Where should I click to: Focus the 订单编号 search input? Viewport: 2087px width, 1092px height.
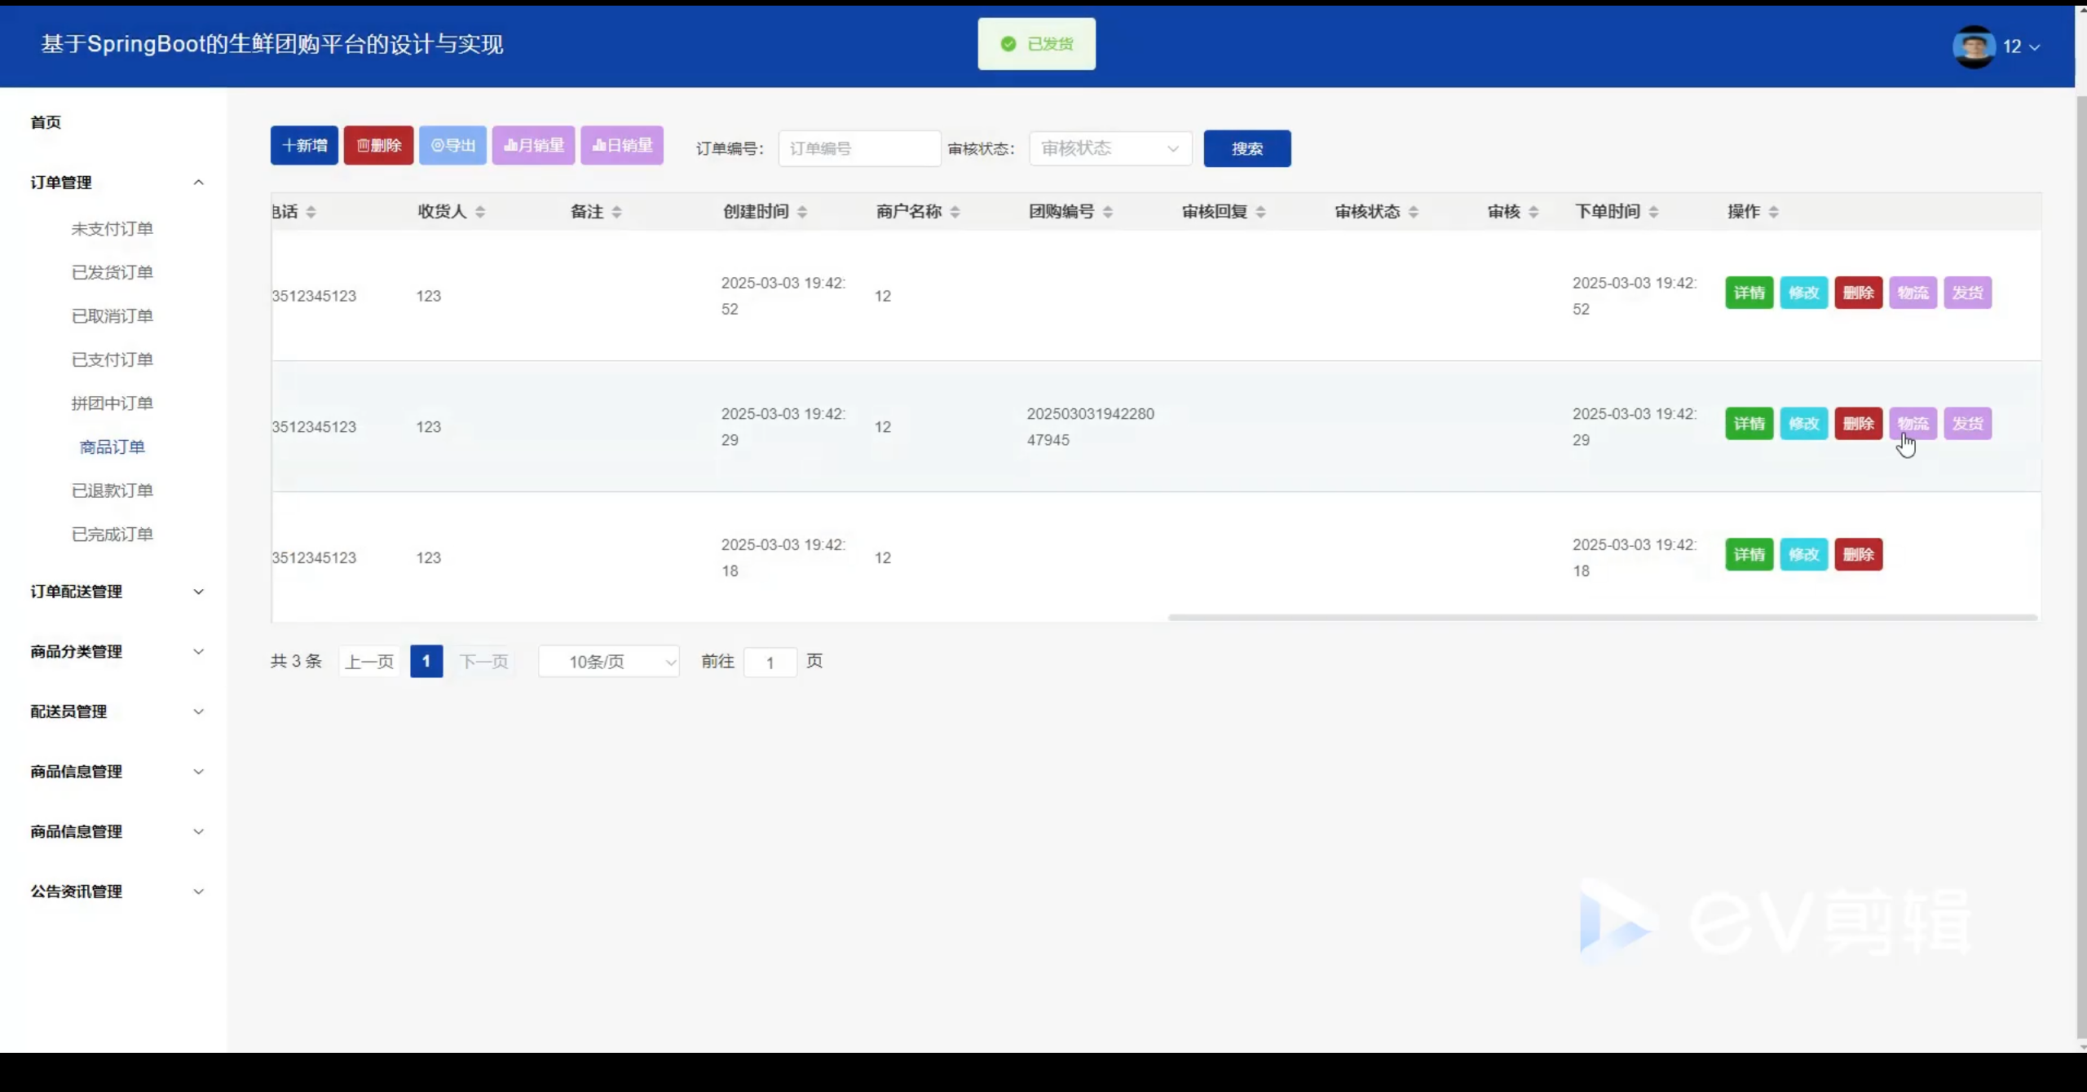coord(859,148)
